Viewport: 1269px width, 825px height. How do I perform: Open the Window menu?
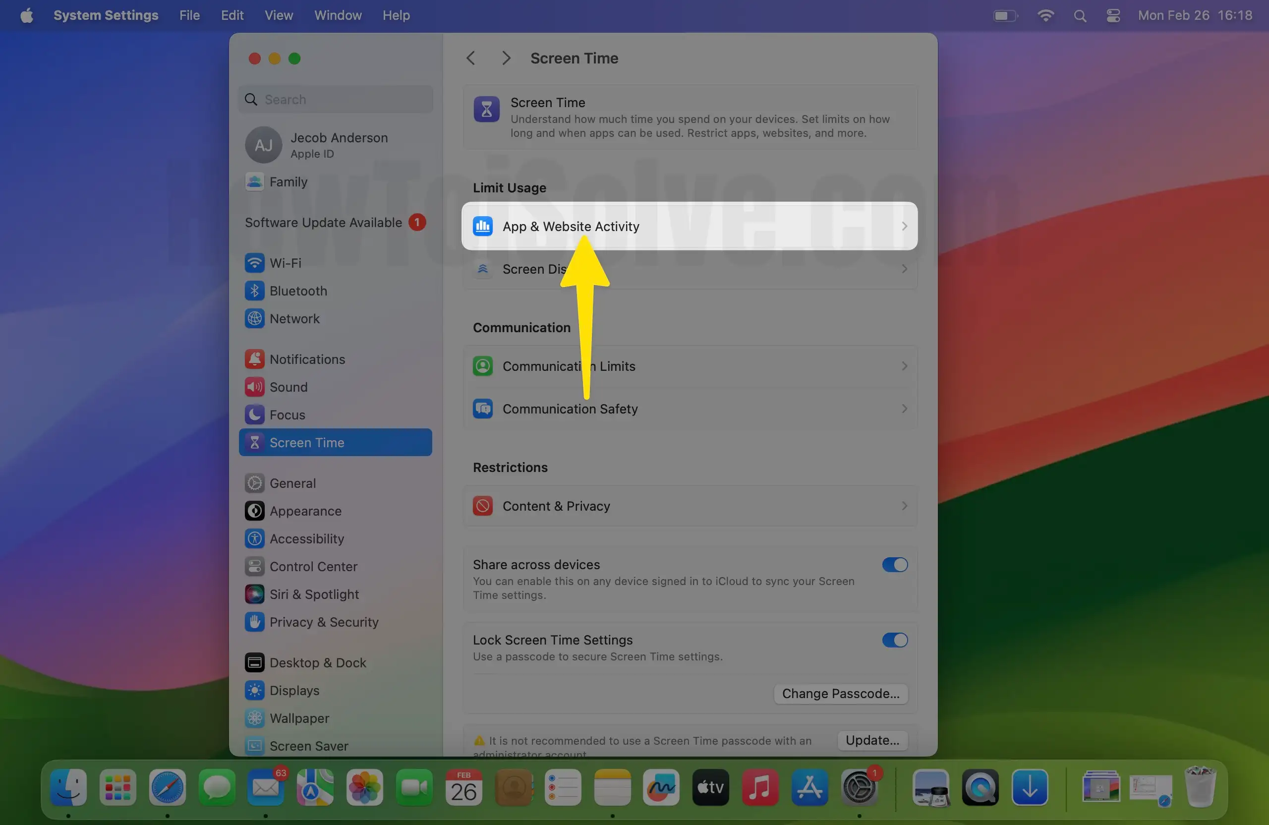tap(337, 15)
